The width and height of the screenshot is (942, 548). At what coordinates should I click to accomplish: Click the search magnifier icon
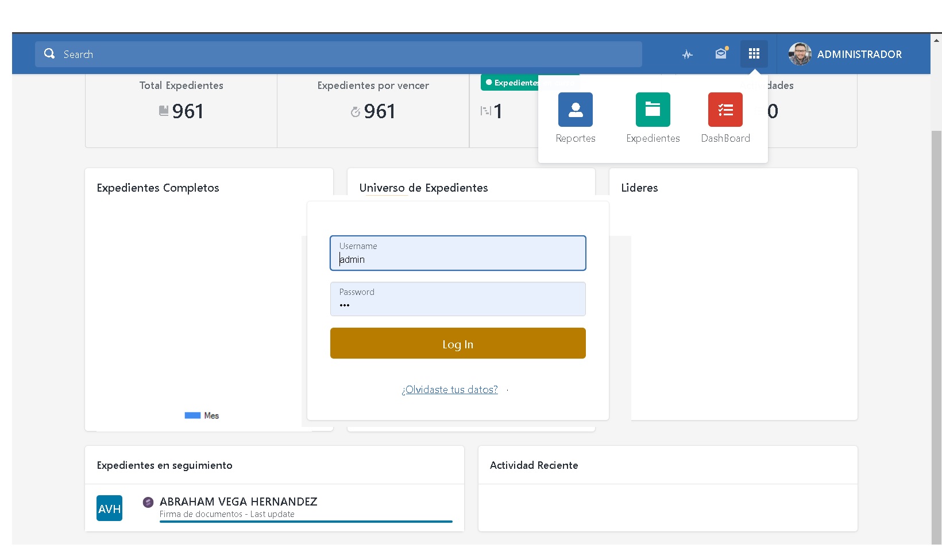[x=49, y=54]
